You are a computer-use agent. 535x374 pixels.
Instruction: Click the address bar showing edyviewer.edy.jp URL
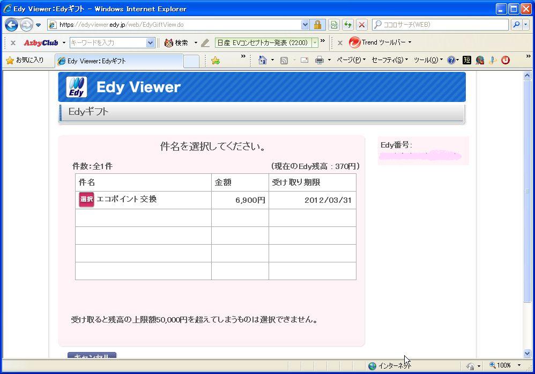coord(174,25)
